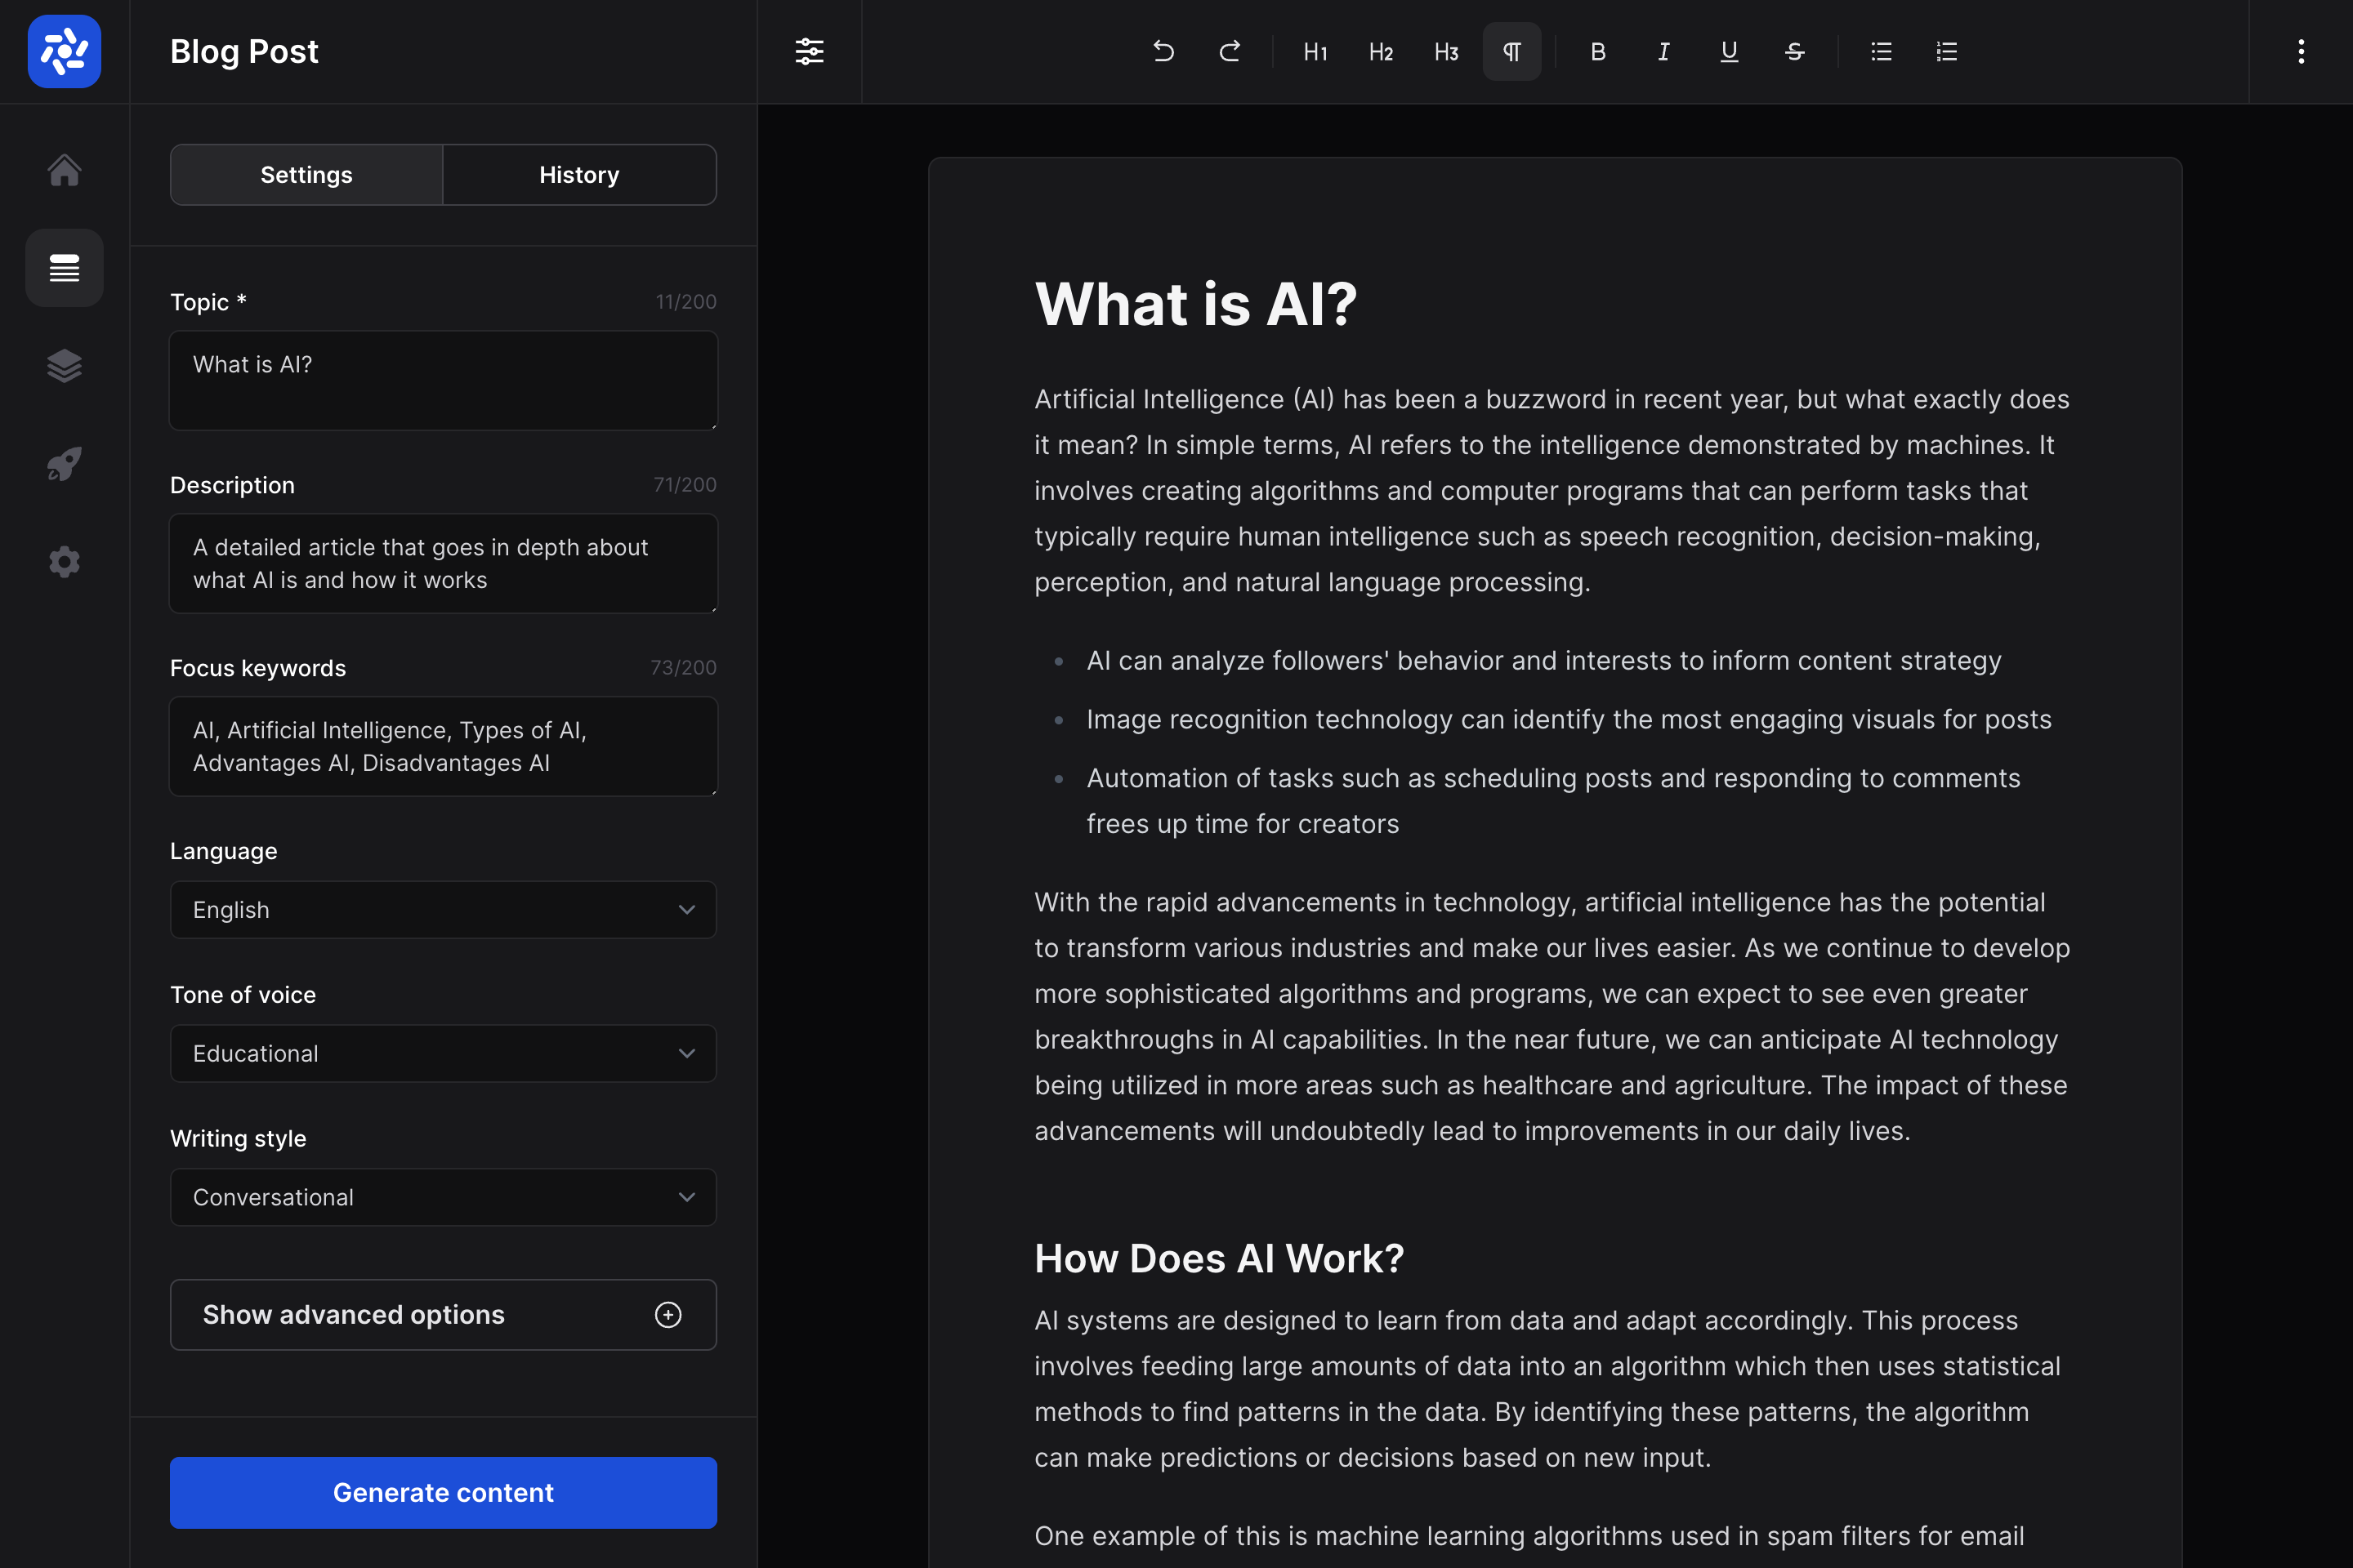The width and height of the screenshot is (2353, 1568).
Task: Open the three-dot more options menu
Action: [2300, 51]
